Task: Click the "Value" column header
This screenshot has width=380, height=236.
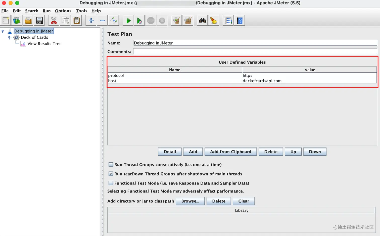Action: (x=310, y=70)
